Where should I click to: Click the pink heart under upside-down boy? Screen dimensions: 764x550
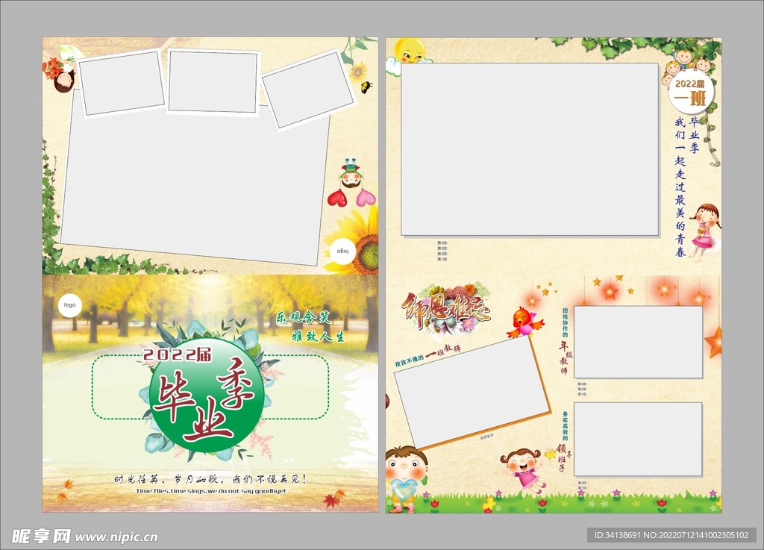366,199
